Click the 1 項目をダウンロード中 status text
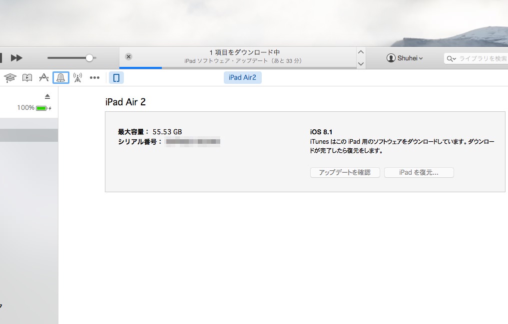The width and height of the screenshot is (508, 324). pos(244,52)
